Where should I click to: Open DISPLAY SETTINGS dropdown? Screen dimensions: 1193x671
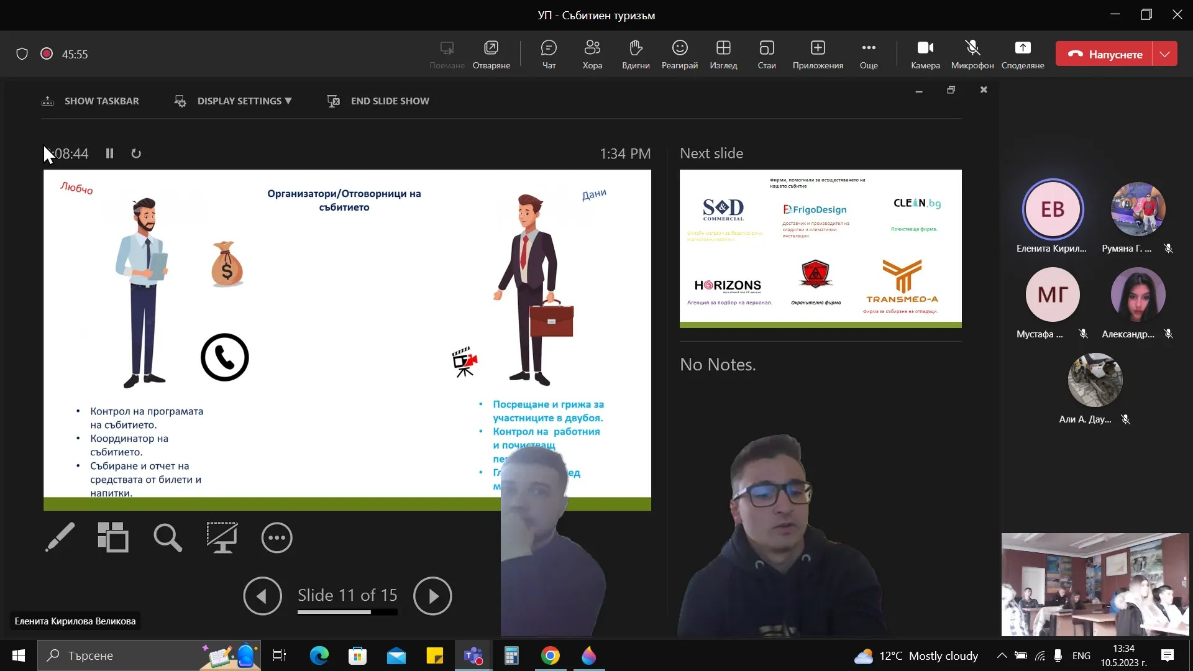[x=232, y=101]
